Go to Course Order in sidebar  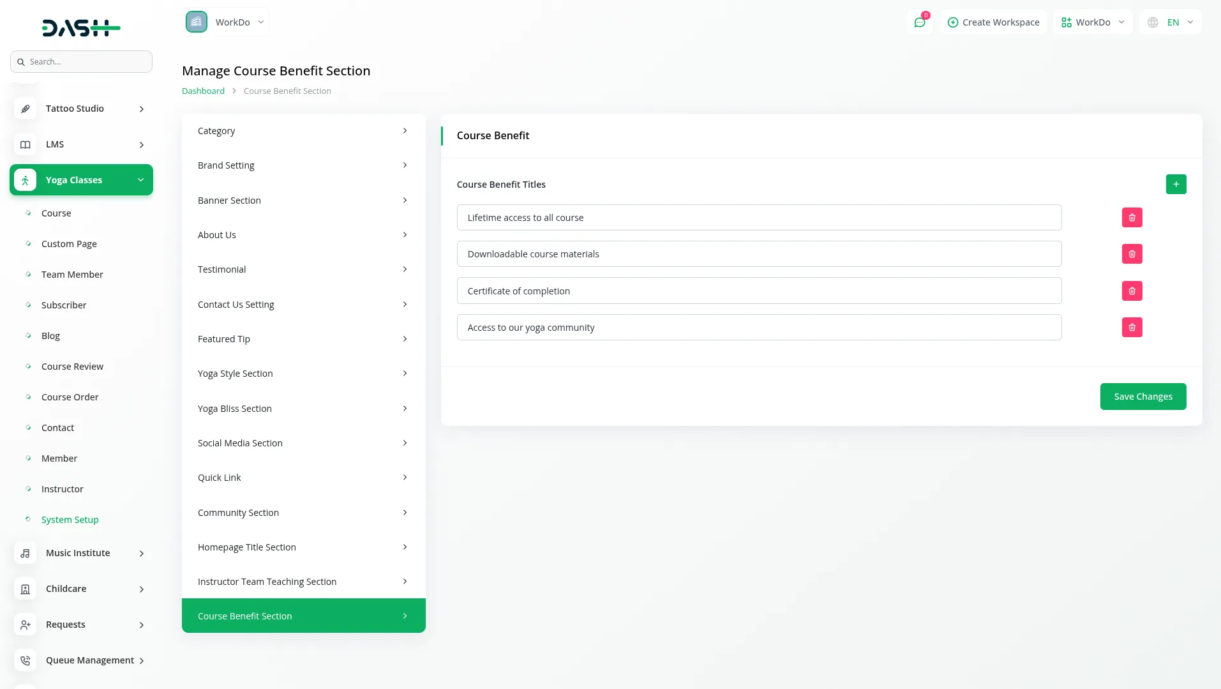(70, 397)
